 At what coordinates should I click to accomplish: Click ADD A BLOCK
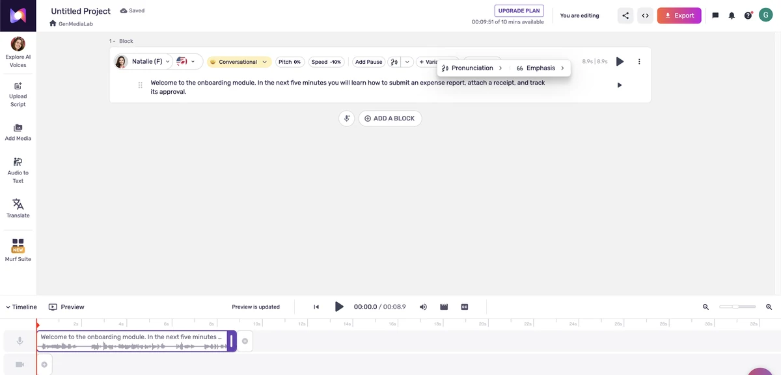[390, 118]
